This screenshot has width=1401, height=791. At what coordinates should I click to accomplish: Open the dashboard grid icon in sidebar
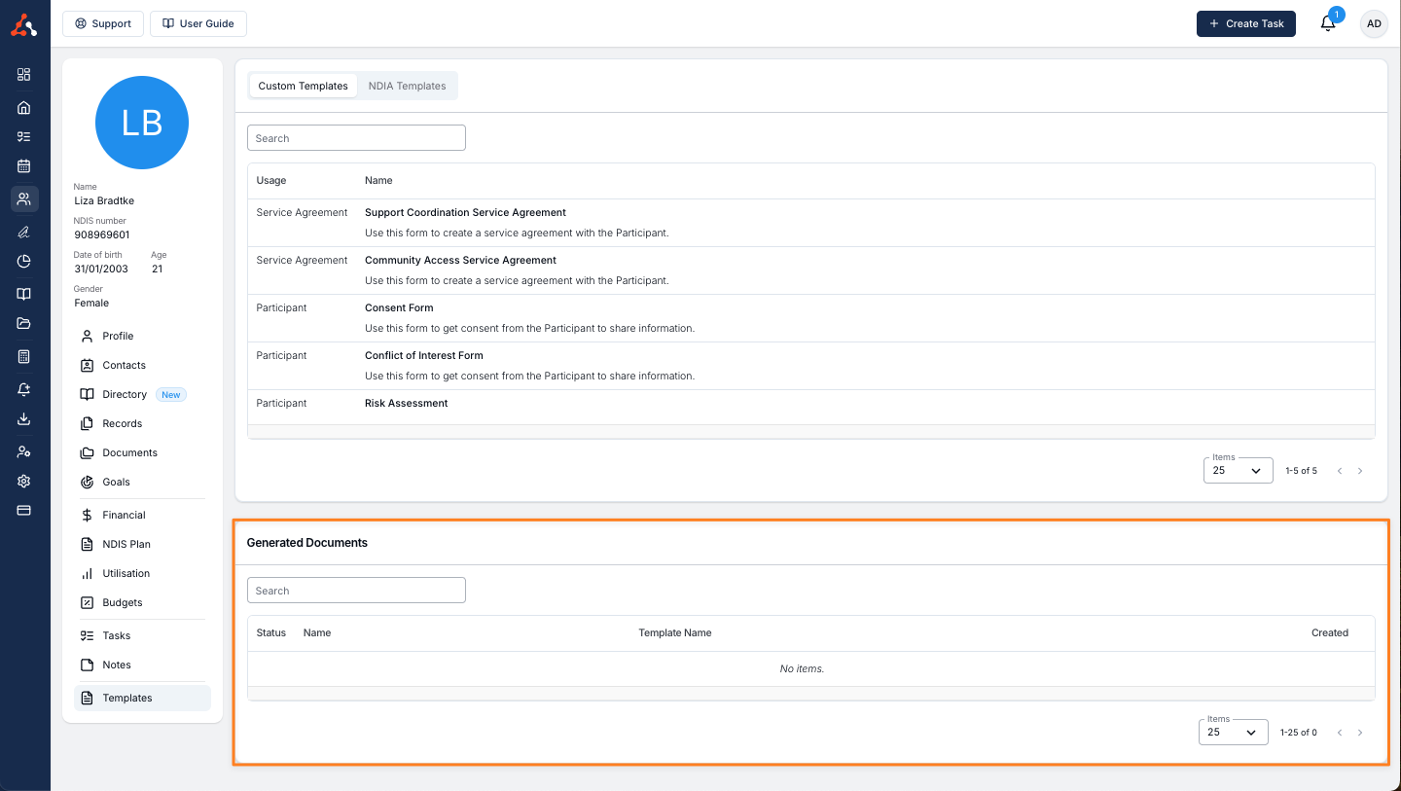24,75
